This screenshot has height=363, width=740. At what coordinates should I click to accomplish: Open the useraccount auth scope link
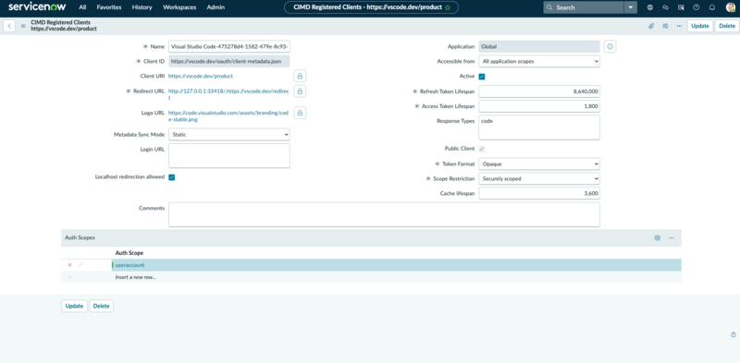click(x=129, y=265)
